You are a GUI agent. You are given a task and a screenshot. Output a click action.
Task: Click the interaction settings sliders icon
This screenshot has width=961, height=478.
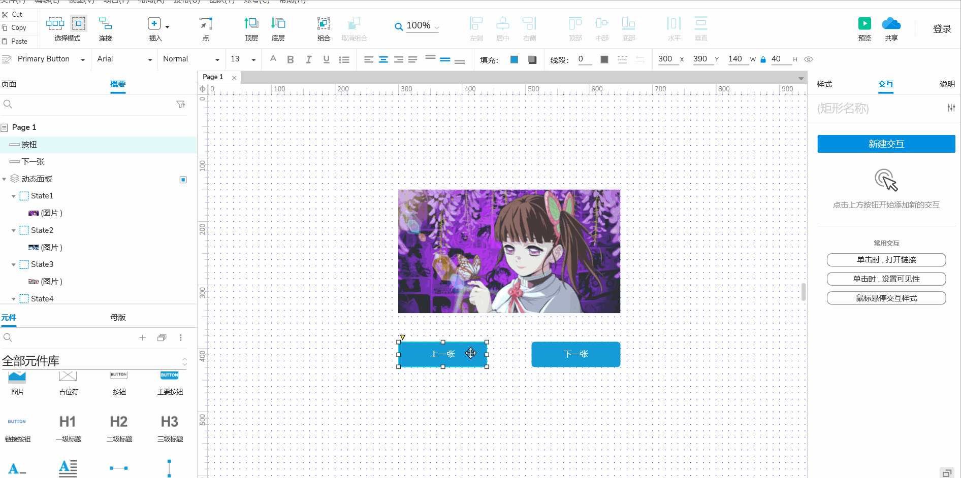pos(951,108)
